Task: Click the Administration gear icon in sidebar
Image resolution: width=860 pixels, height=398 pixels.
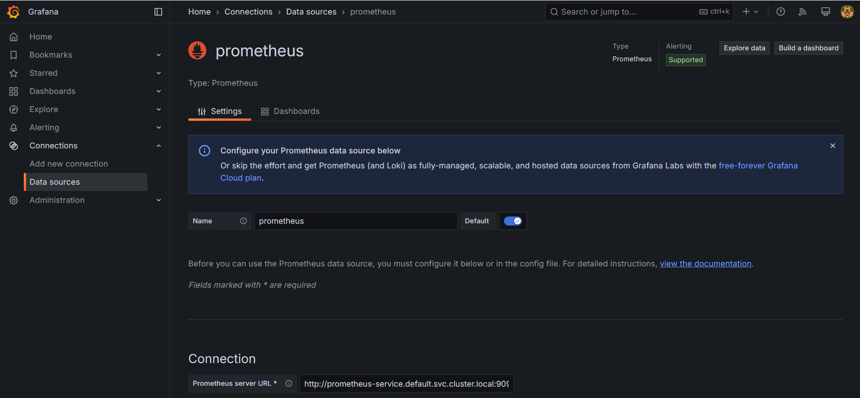Action: [14, 200]
